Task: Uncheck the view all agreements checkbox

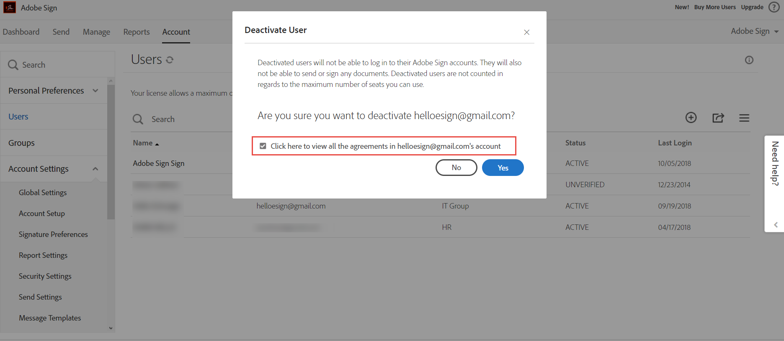Action: tap(263, 146)
